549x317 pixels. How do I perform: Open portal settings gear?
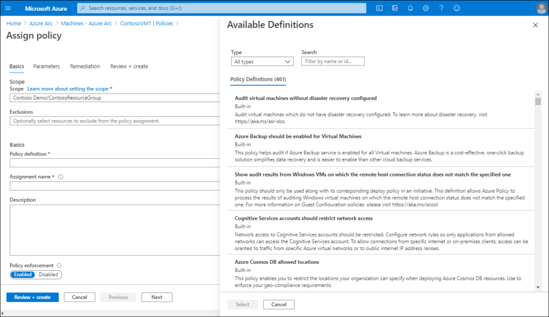click(426, 8)
